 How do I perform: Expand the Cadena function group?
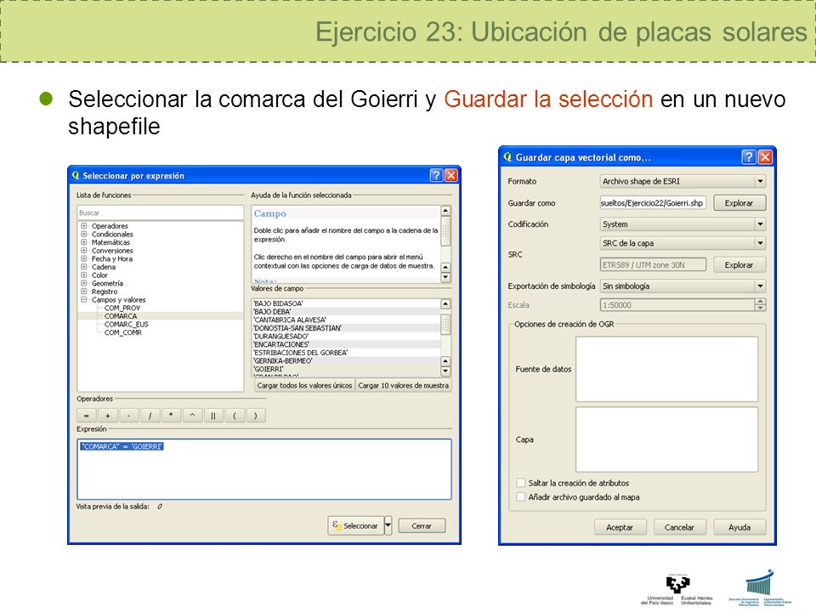pyautogui.click(x=84, y=267)
